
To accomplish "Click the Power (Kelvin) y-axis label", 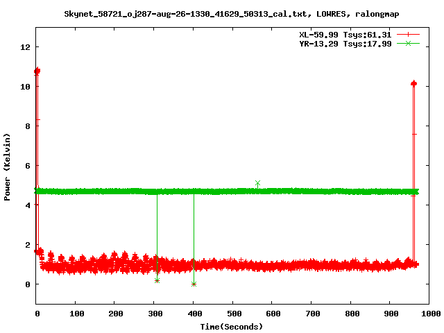I will point(7,167).
